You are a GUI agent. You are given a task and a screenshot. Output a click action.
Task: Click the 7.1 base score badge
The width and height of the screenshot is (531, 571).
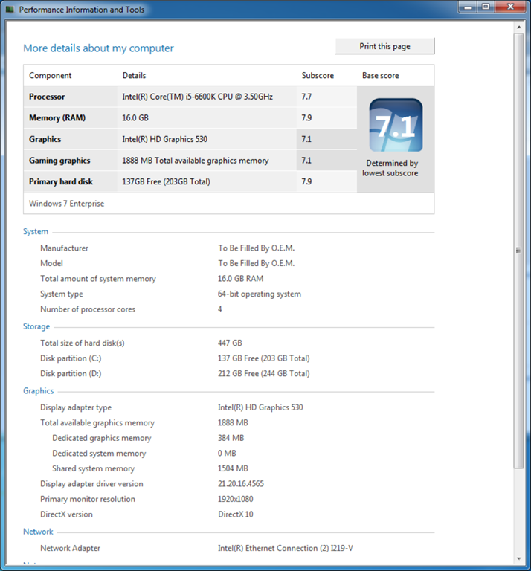pyautogui.click(x=396, y=125)
